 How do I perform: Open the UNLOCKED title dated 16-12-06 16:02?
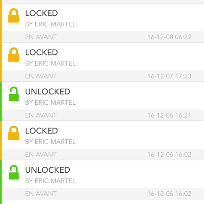click(x=48, y=170)
